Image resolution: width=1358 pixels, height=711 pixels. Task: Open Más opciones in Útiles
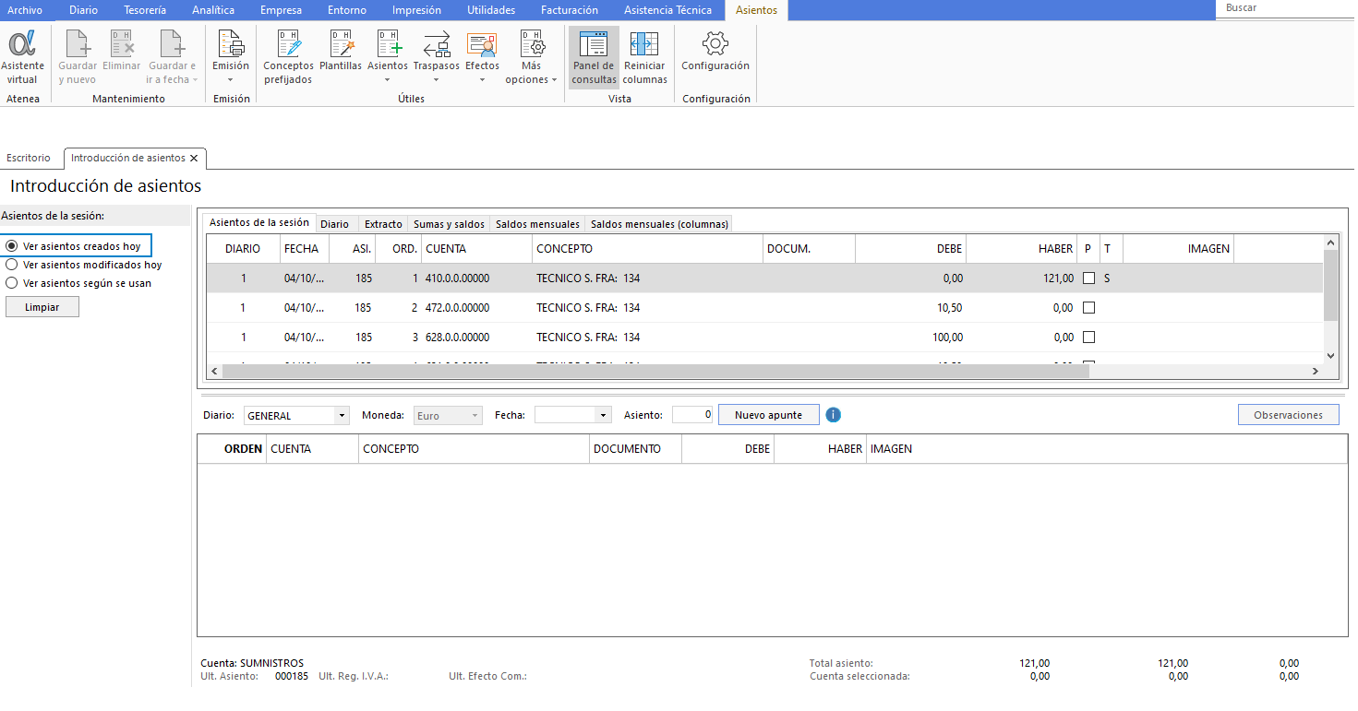pos(531,57)
